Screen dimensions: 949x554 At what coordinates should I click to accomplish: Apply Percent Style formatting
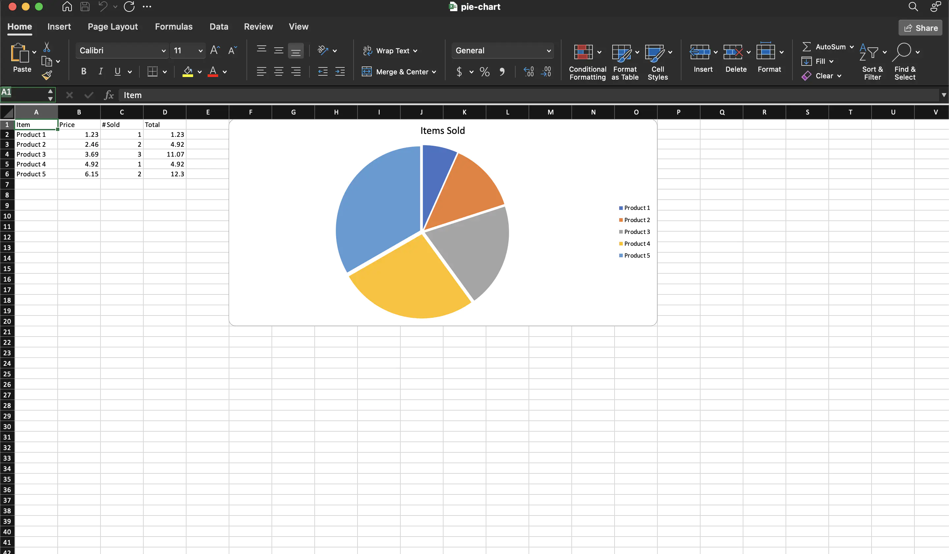click(x=484, y=72)
